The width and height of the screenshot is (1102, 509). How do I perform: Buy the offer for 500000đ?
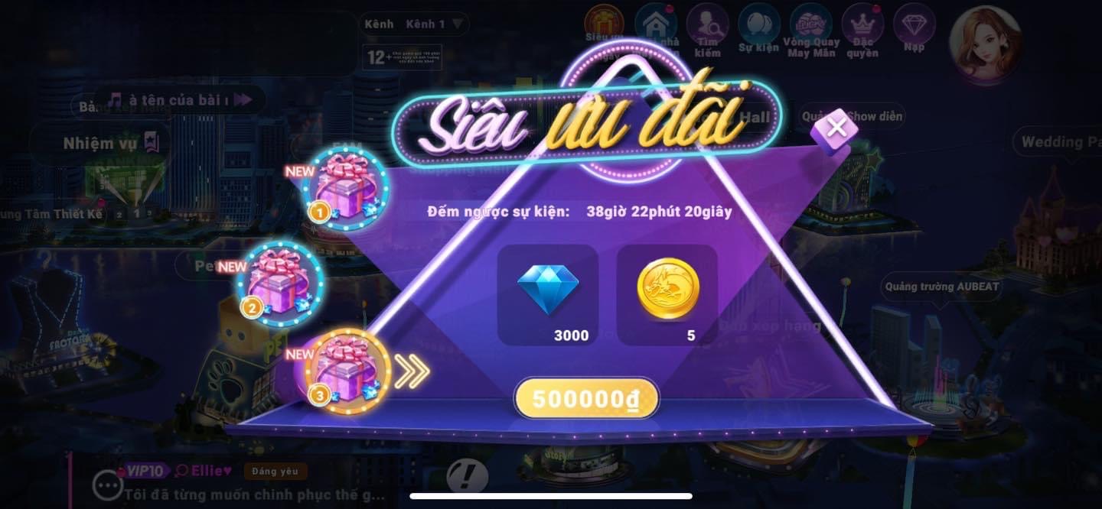[586, 398]
